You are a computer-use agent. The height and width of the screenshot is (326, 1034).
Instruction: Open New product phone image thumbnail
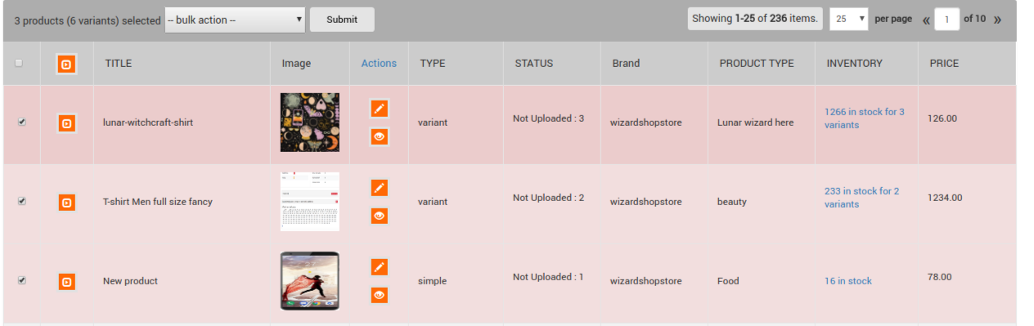coord(309,281)
